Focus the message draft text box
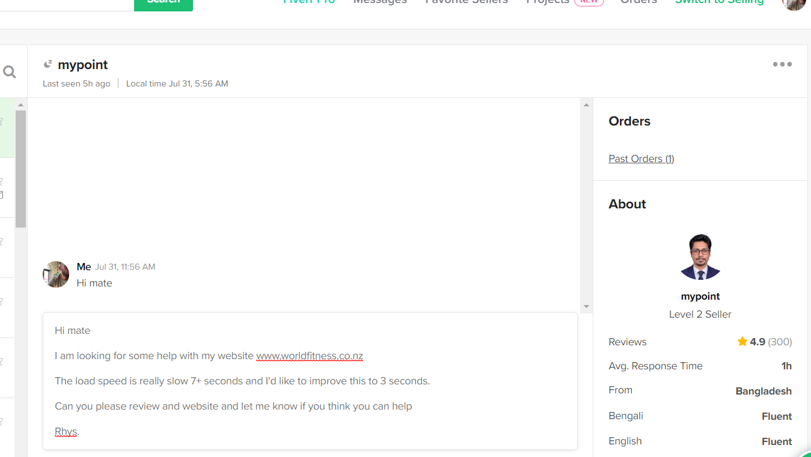The image size is (811, 457). point(310,381)
